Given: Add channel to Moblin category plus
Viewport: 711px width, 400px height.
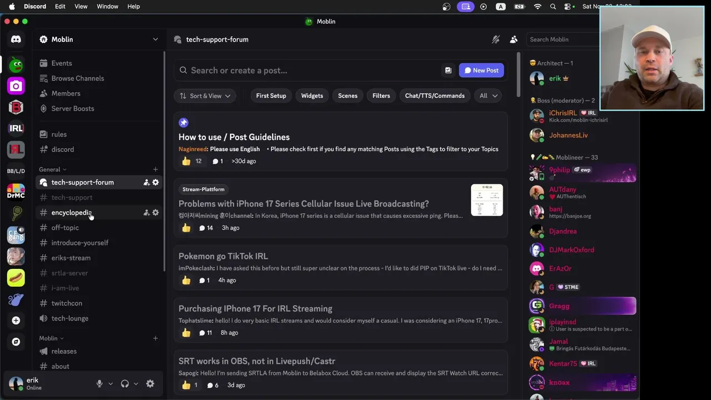Looking at the screenshot, I should coord(156,338).
